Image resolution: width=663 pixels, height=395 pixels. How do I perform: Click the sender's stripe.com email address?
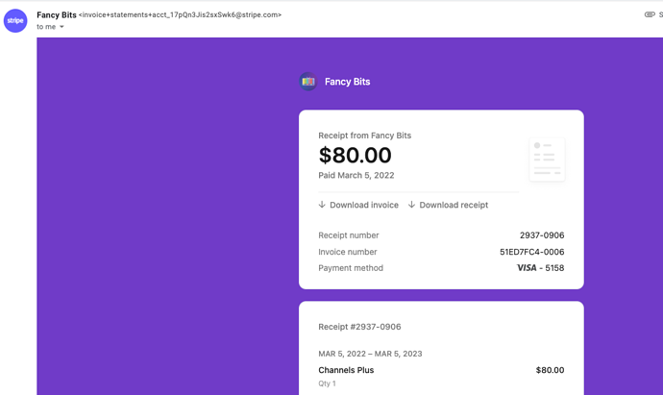click(x=180, y=15)
